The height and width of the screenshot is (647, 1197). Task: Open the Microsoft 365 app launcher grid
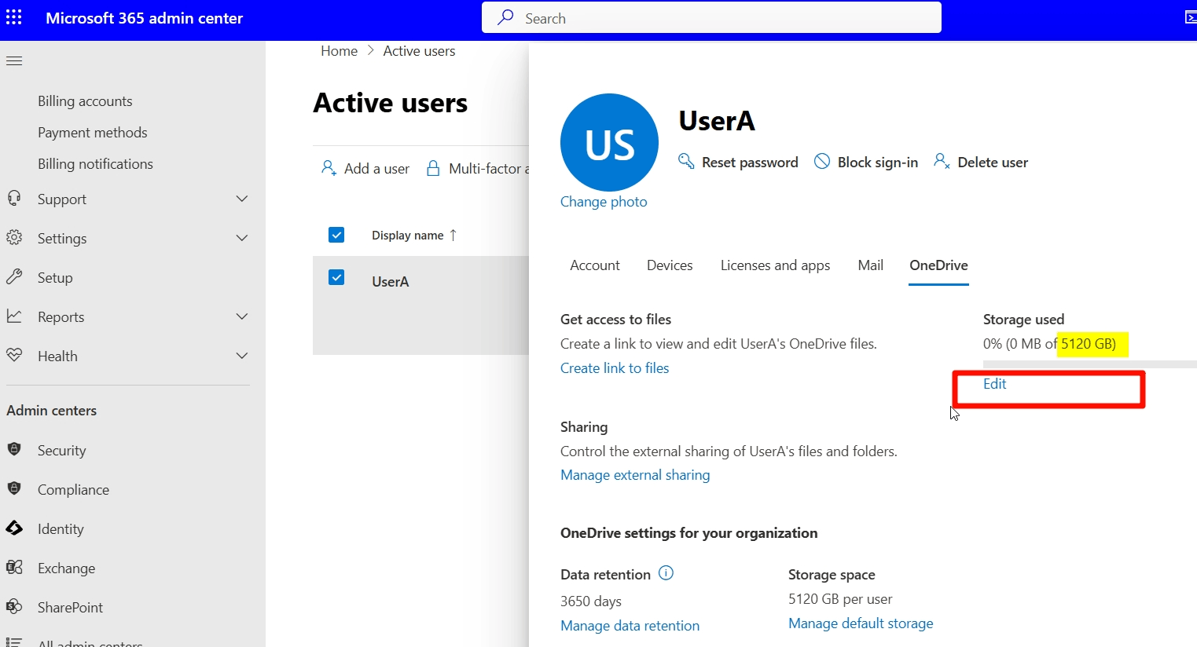(x=14, y=17)
